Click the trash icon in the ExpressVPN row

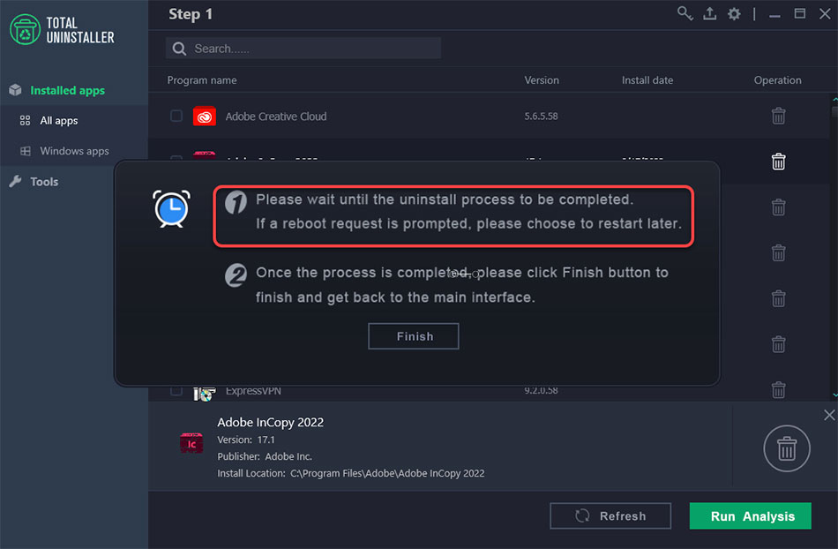click(778, 390)
